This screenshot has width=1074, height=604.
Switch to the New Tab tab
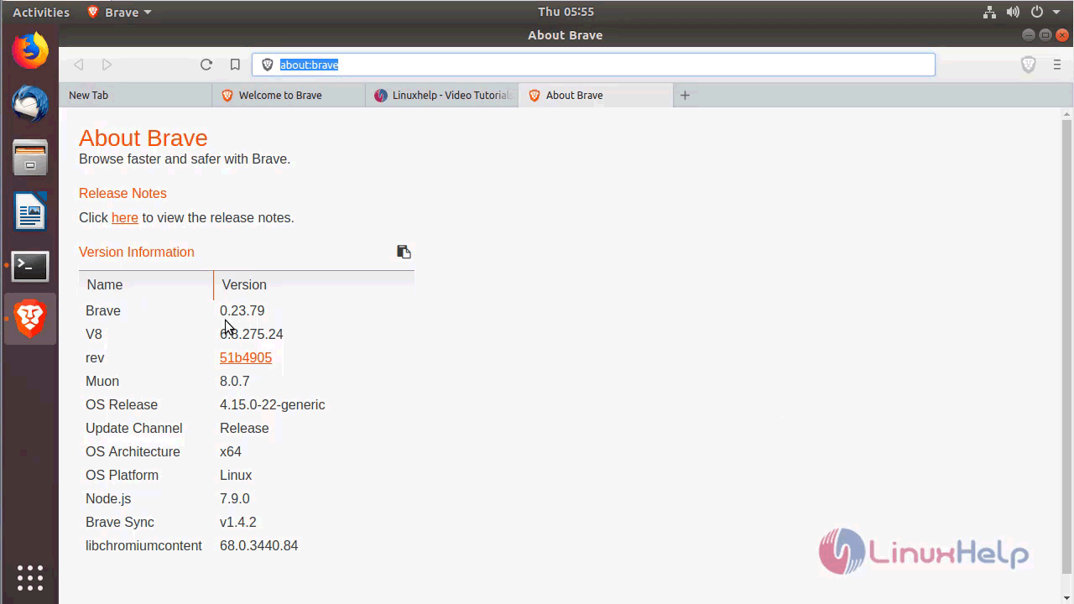click(x=135, y=95)
